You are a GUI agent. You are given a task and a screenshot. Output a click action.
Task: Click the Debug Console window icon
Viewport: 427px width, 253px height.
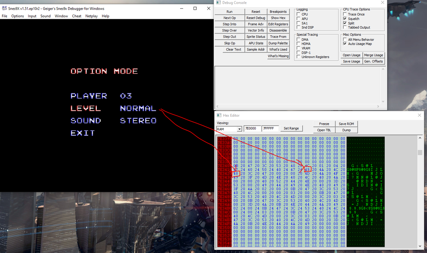[219, 3]
